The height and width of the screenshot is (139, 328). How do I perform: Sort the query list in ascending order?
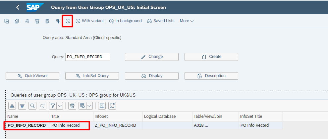[12, 106]
